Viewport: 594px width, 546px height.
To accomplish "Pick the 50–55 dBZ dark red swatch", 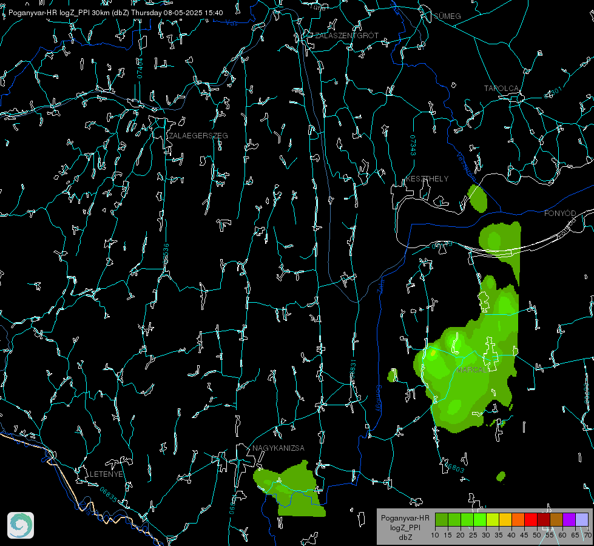I will pyautogui.click(x=544, y=520).
